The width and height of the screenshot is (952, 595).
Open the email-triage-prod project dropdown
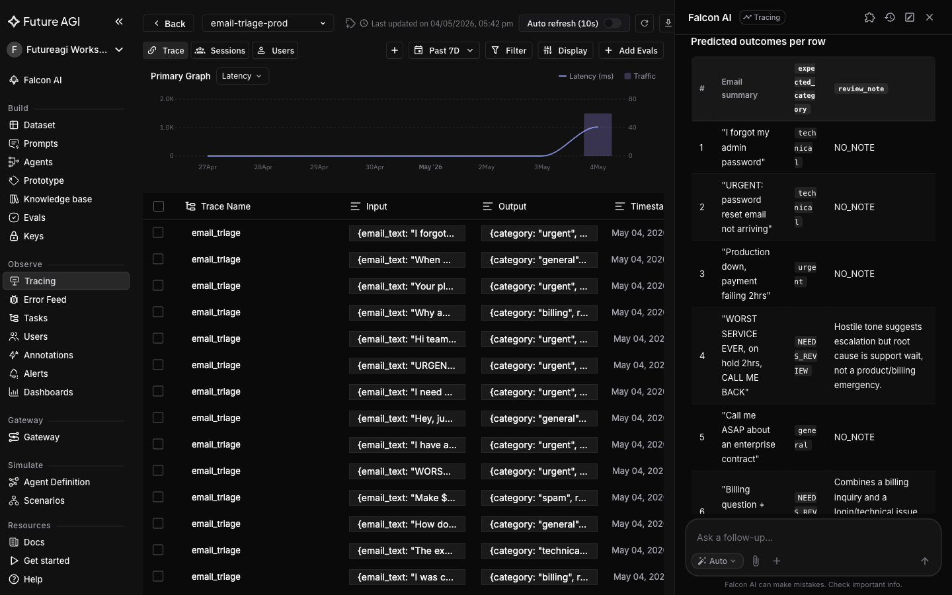(x=268, y=23)
